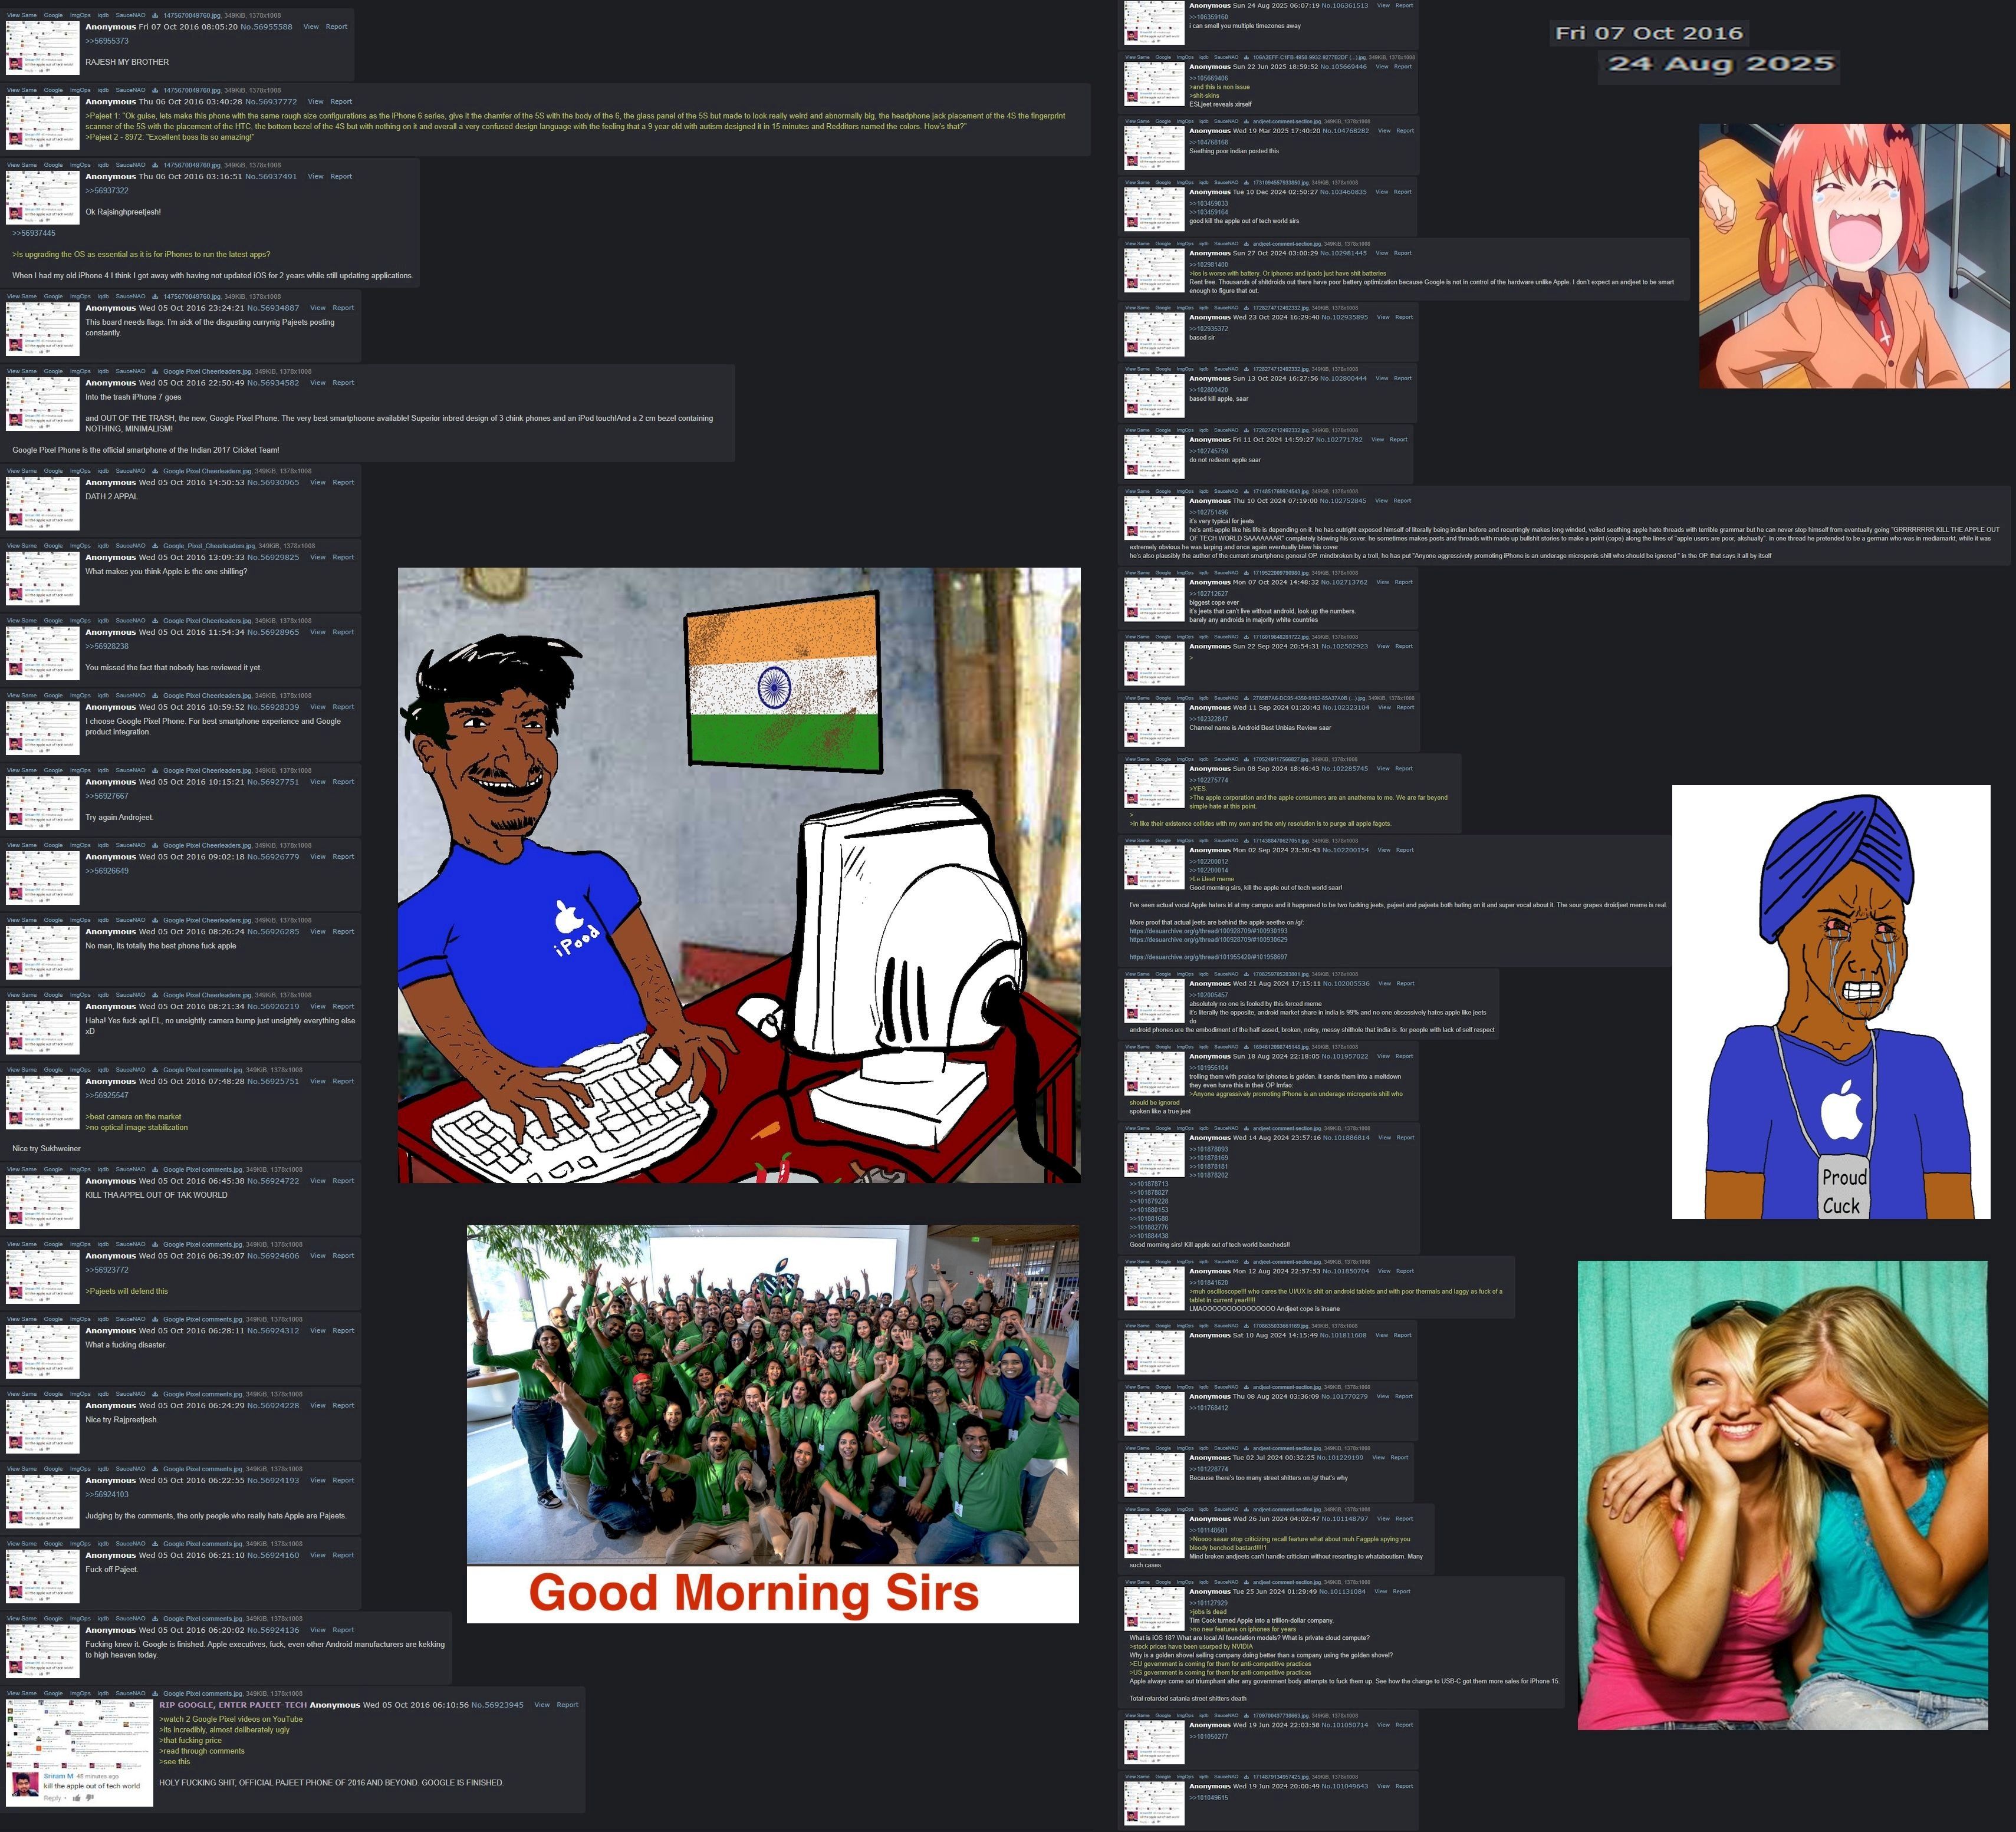Click Report on post No.56955588
The height and width of the screenshot is (1832, 2016).
click(337, 27)
